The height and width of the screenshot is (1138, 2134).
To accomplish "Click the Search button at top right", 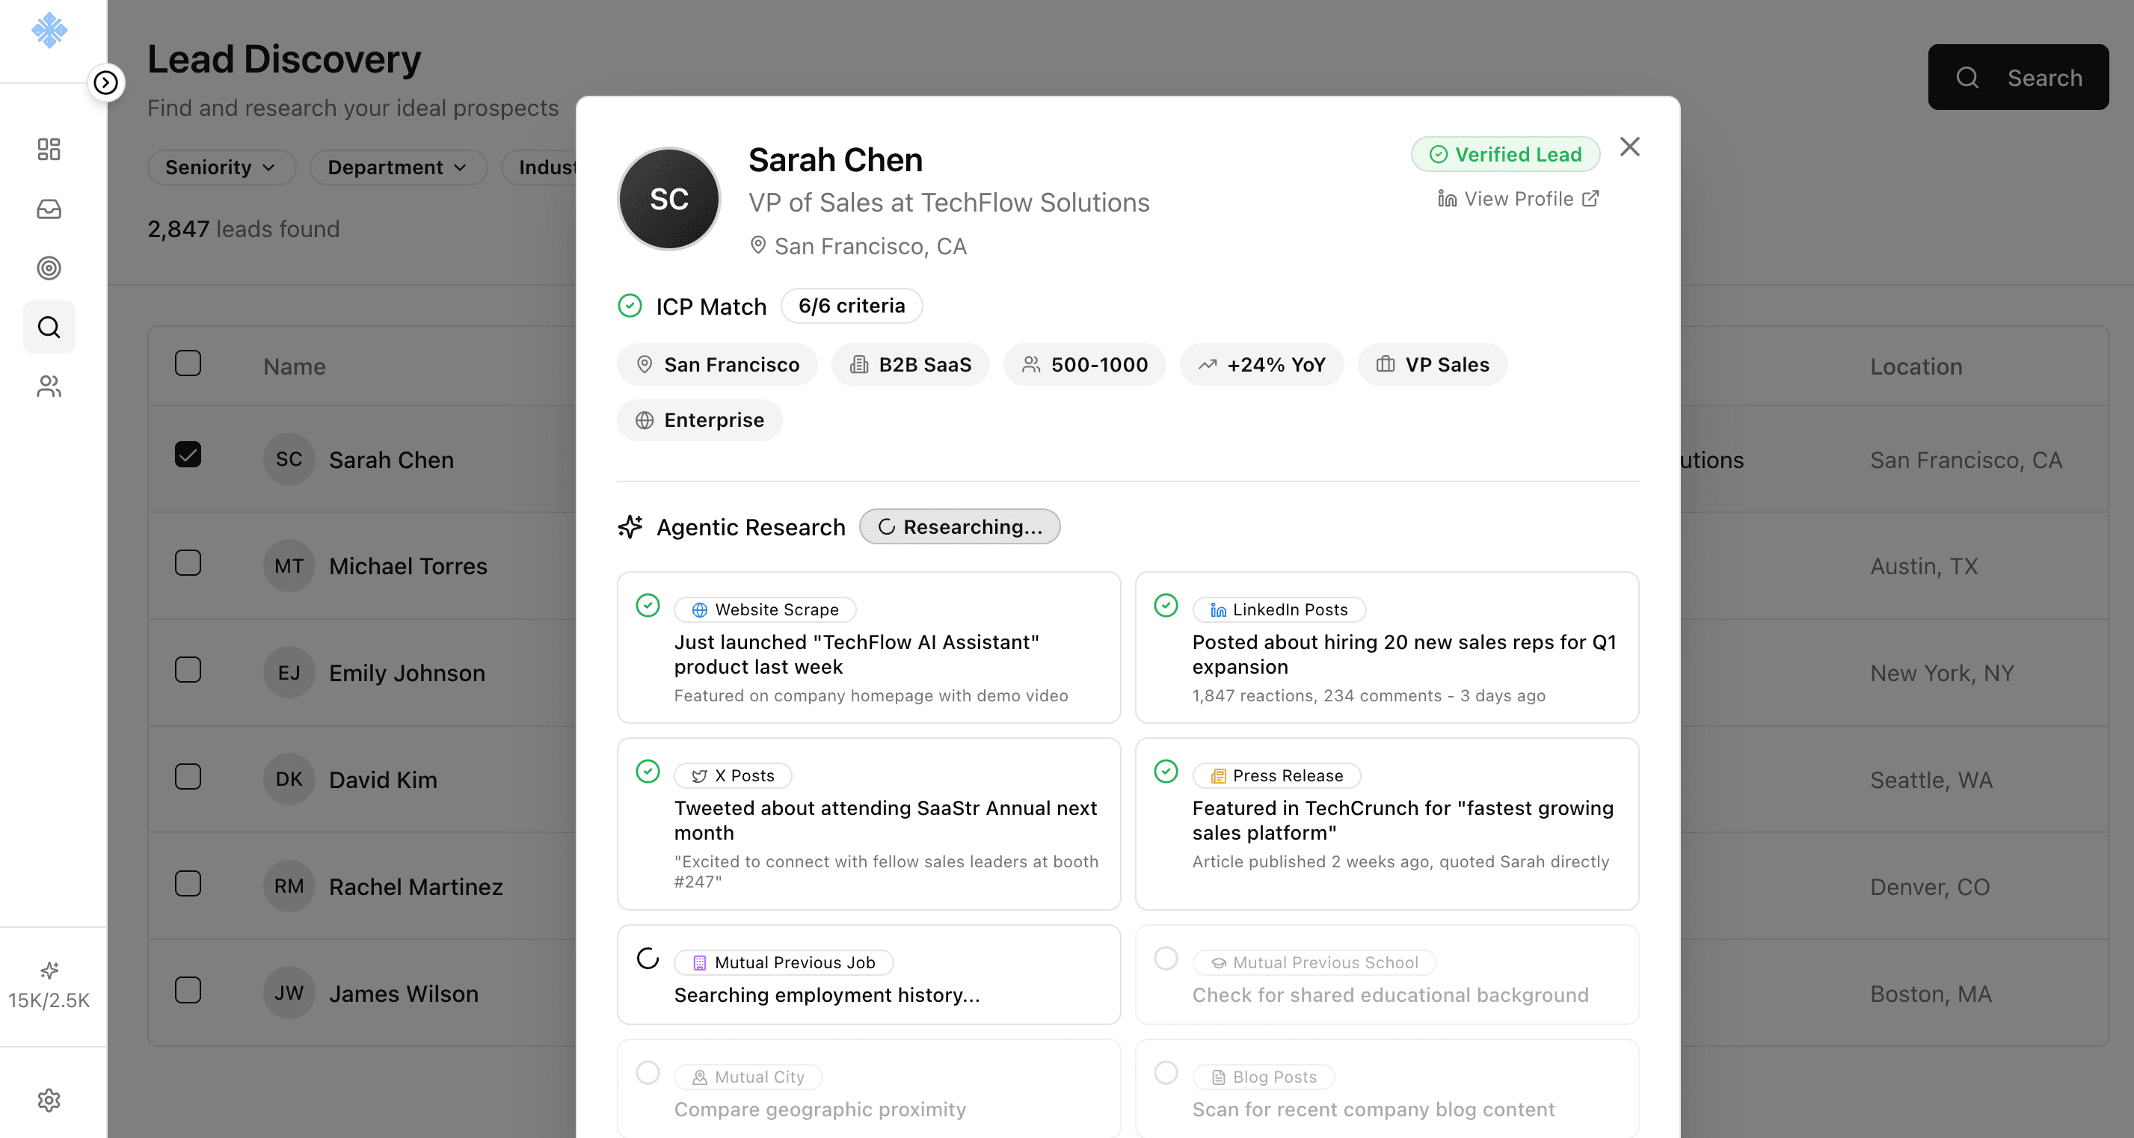I will [2018, 77].
